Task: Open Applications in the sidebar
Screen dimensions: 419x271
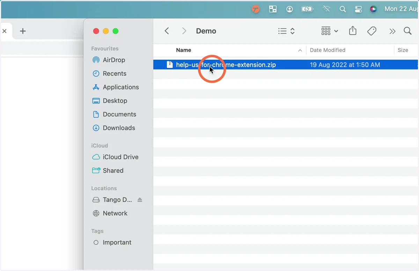Action: [x=116, y=87]
